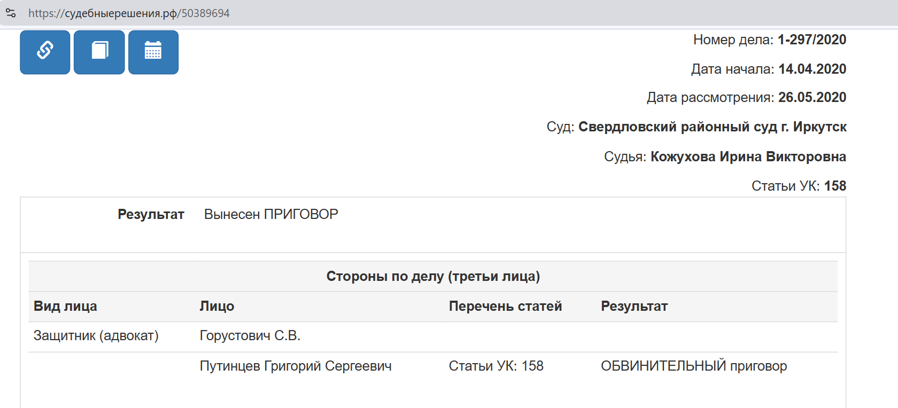
Task: Click judge name Кожухова Ирина Викторовна
Action: pos(748,156)
